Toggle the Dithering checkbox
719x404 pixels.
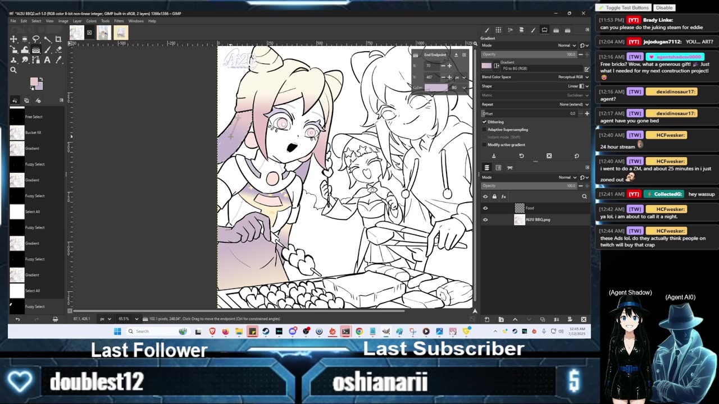pyautogui.click(x=484, y=122)
